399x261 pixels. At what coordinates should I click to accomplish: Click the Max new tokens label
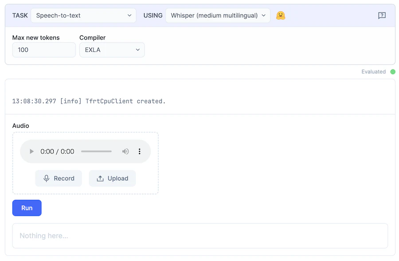tap(36, 38)
